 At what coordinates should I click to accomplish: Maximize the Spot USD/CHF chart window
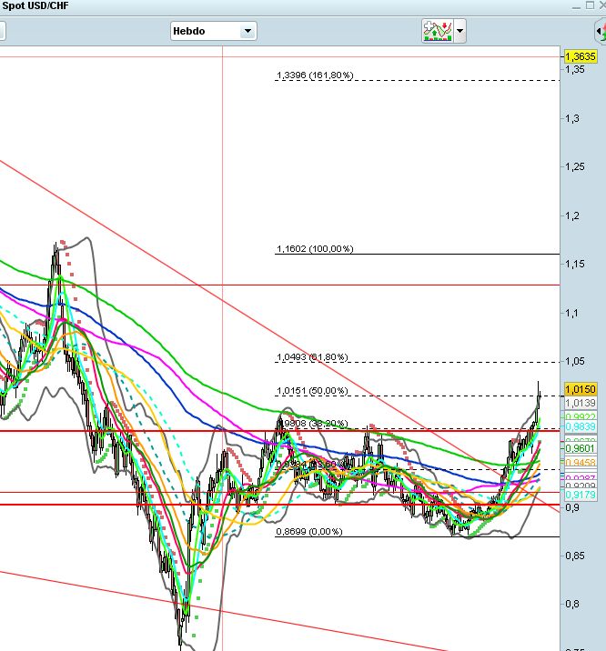pos(590,5)
